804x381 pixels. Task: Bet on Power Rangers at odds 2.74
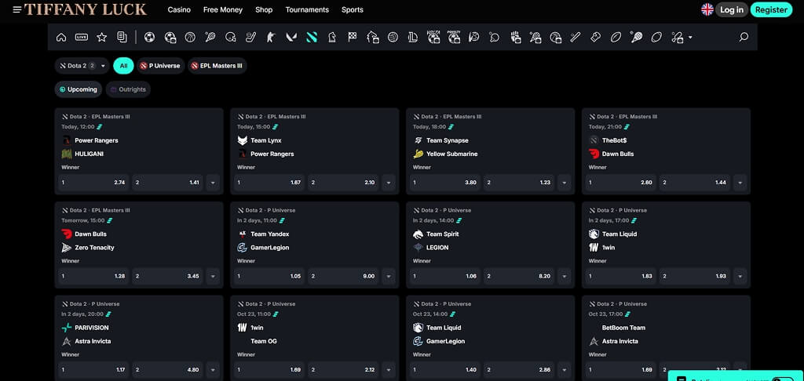click(94, 183)
